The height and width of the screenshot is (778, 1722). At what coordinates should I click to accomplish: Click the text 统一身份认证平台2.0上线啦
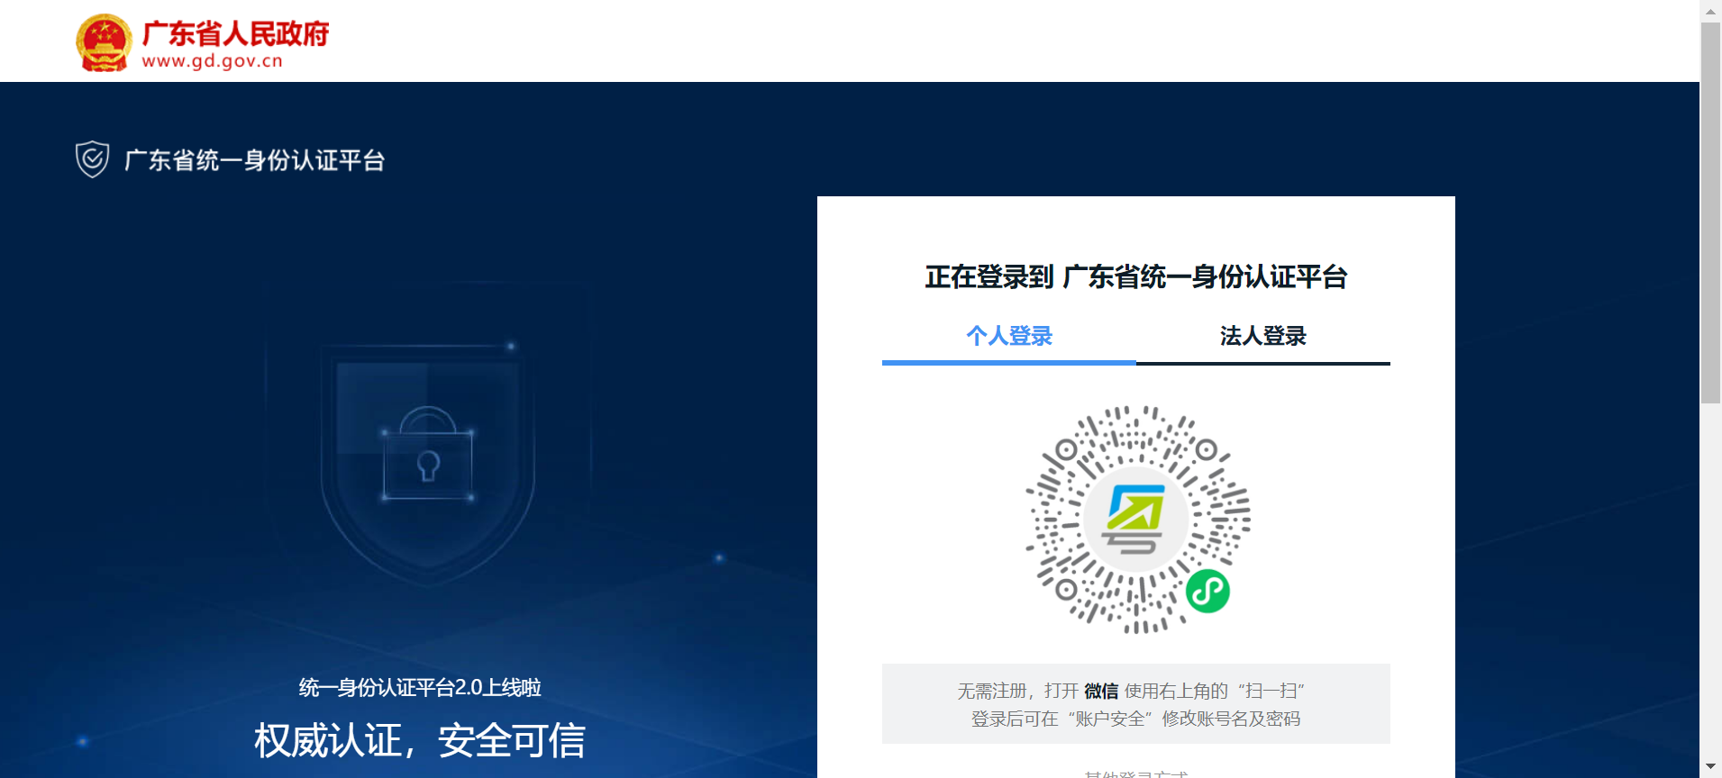coord(420,688)
